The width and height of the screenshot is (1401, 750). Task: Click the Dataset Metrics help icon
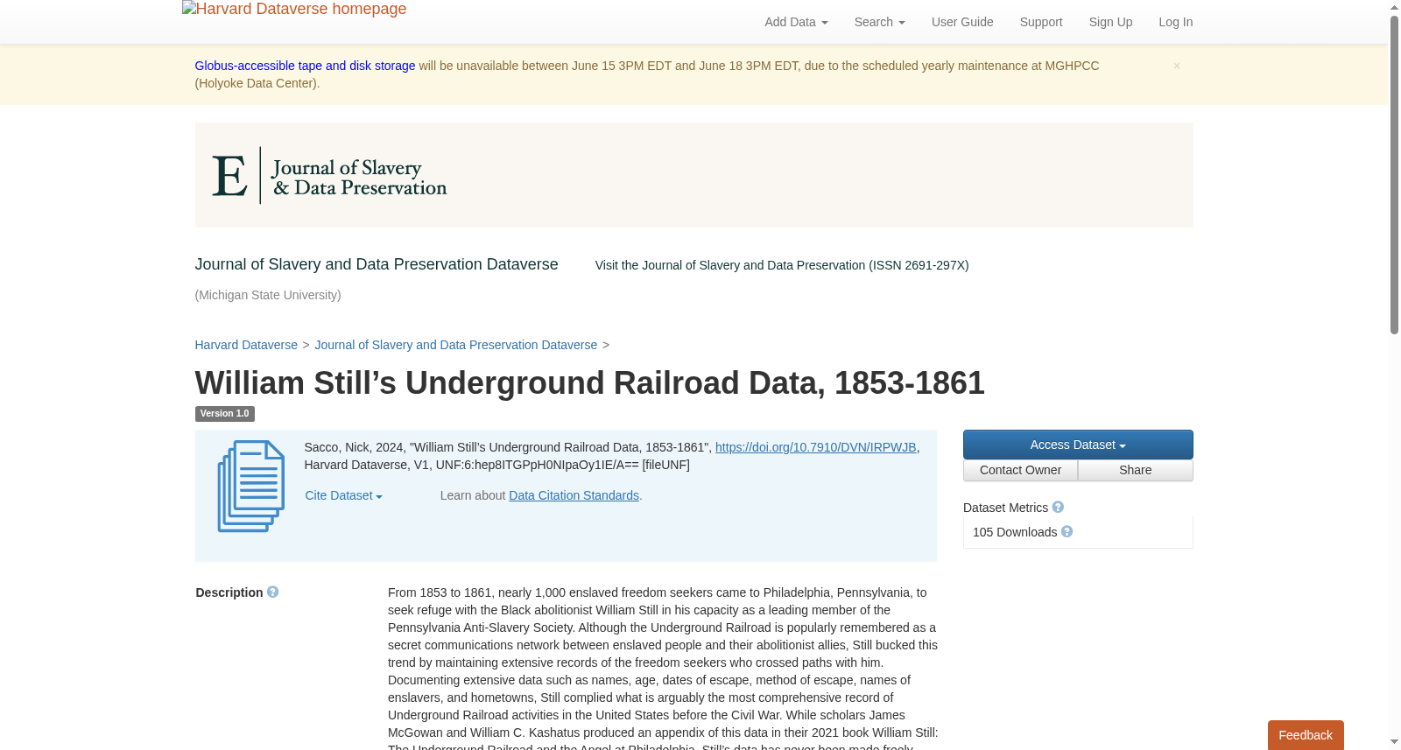pos(1058,508)
